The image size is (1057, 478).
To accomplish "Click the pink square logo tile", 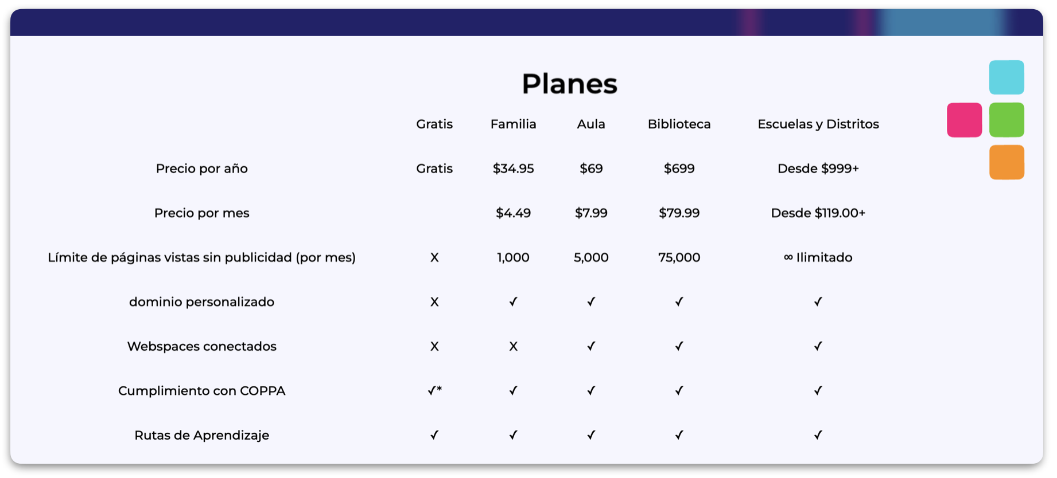I will pyautogui.click(x=964, y=120).
